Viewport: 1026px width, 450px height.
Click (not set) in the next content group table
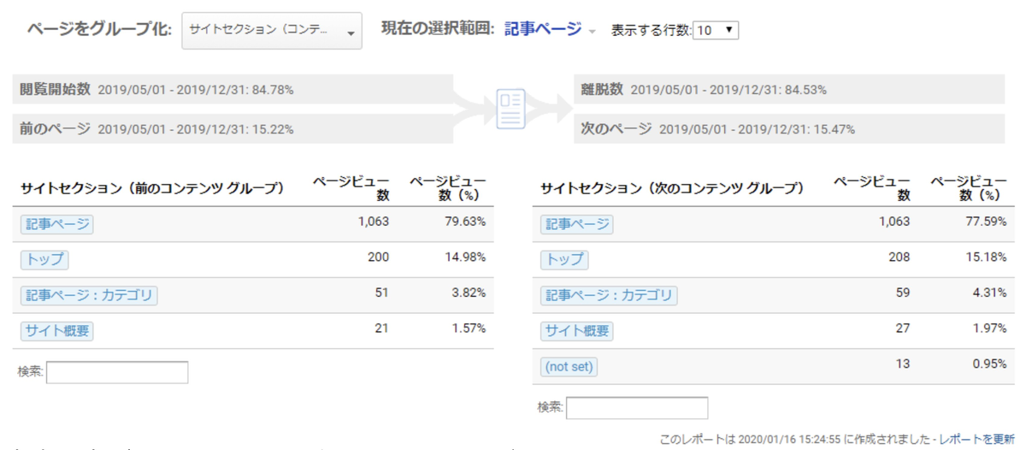569,366
